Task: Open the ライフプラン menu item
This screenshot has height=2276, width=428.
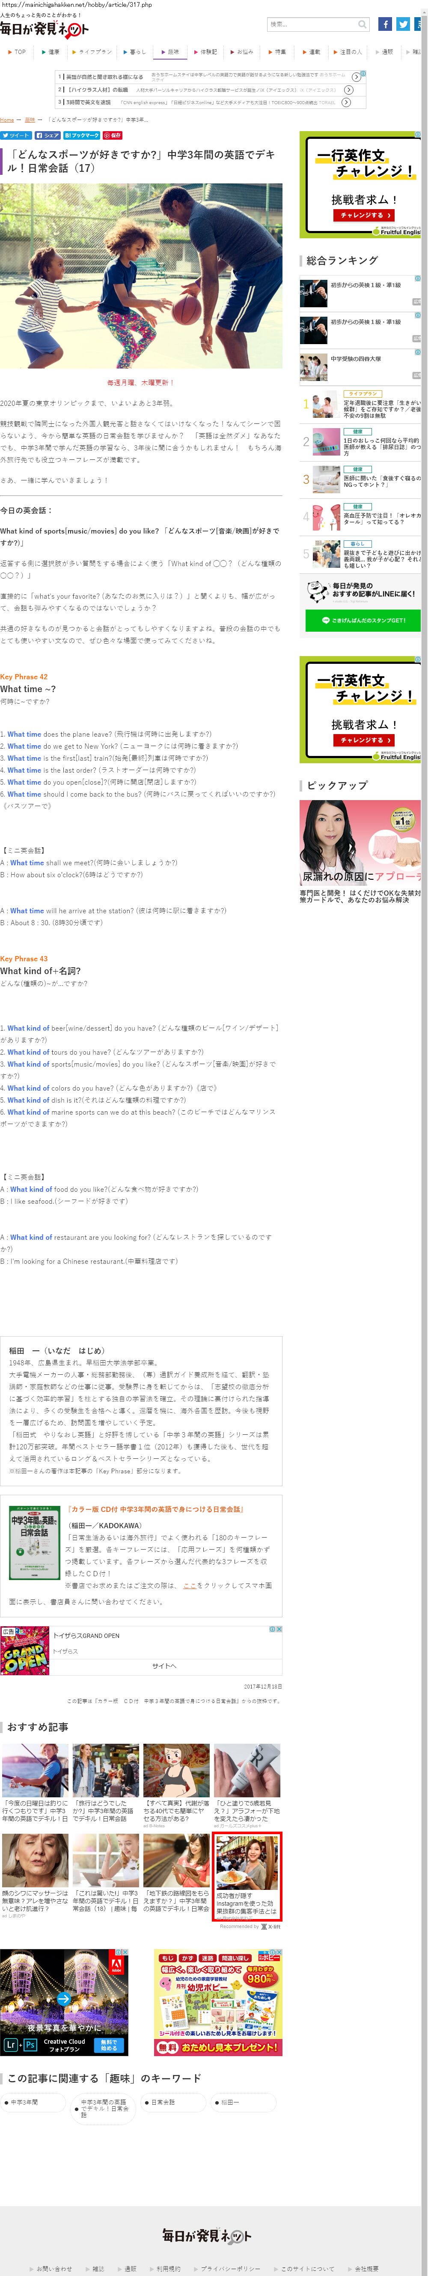Action: [x=92, y=52]
